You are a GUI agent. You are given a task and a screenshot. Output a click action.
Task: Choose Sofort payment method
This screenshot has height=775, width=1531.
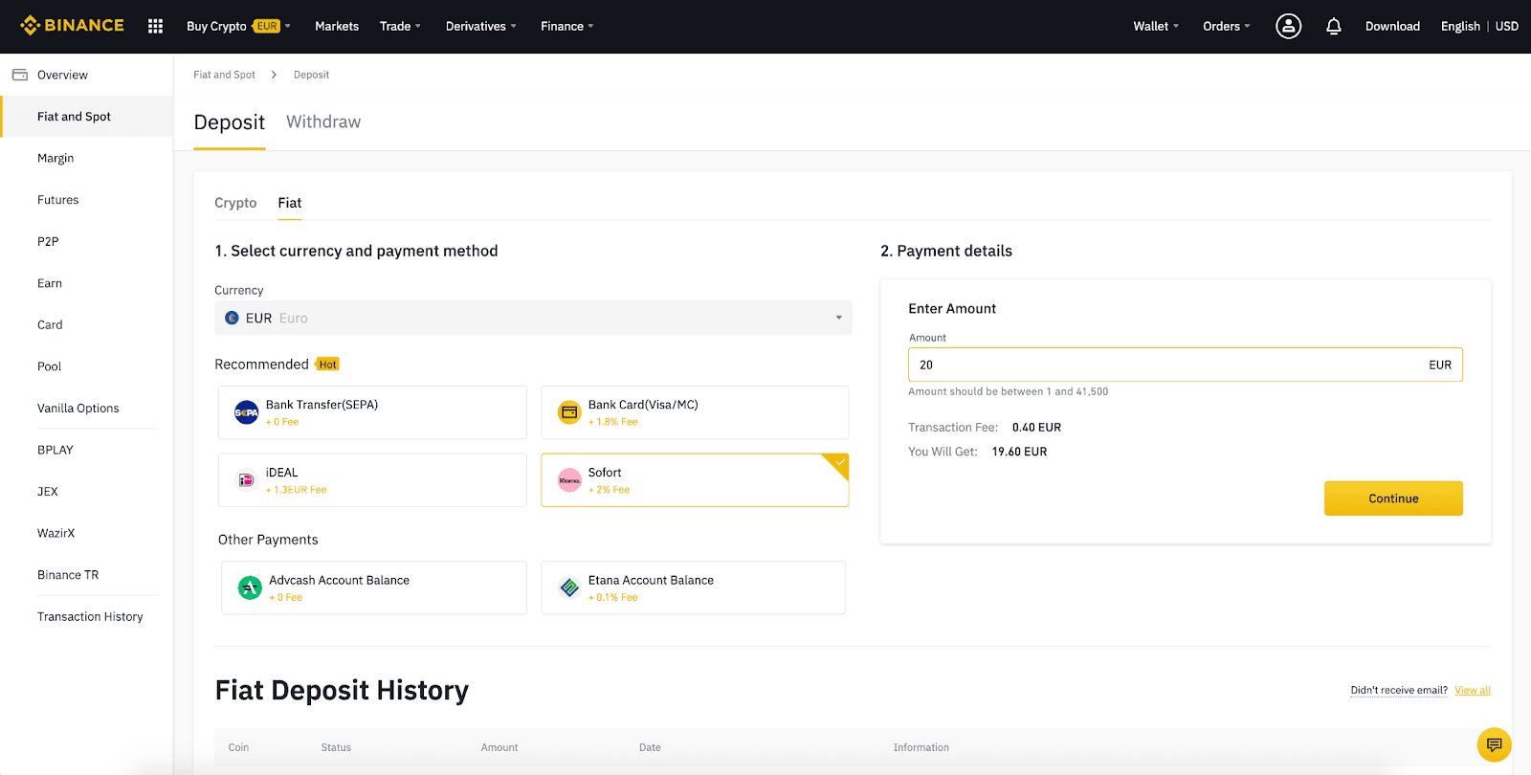(695, 480)
